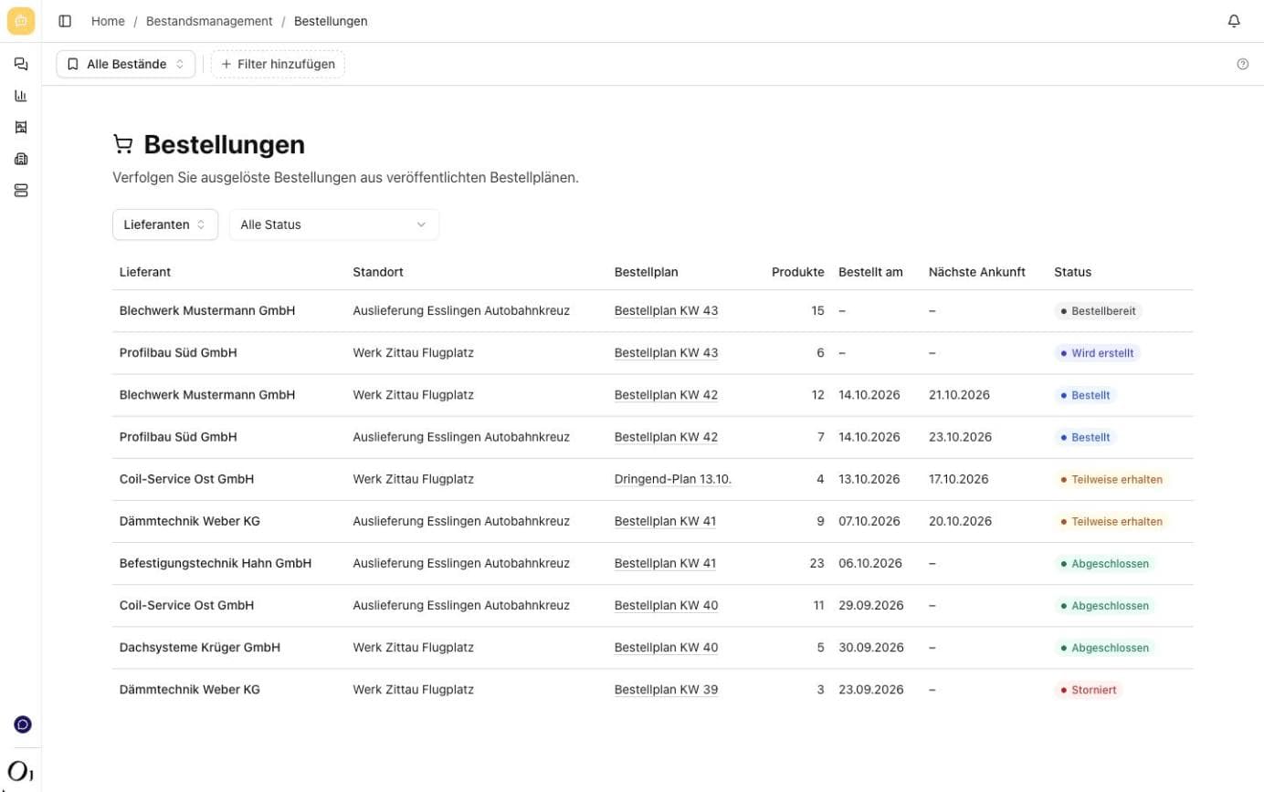Expand the Lieferanten filter dropdown
Image resolution: width=1264 pixels, height=792 pixels.
165,224
